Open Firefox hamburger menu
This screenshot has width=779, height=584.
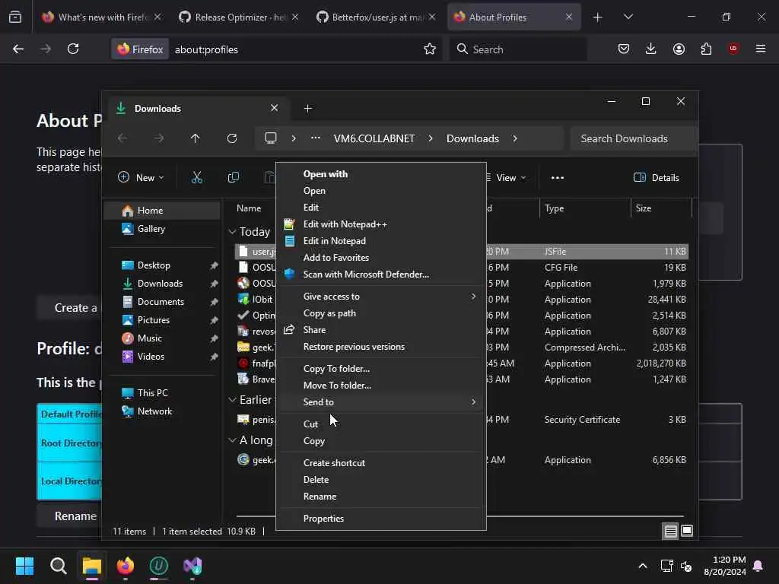pyautogui.click(x=761, y=49)
